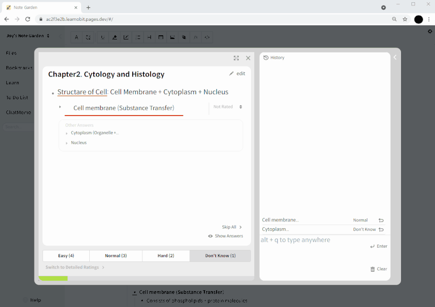Bookmark this page with star icon
The width and height of the screenshot is (435, 307).
point(405,19)
